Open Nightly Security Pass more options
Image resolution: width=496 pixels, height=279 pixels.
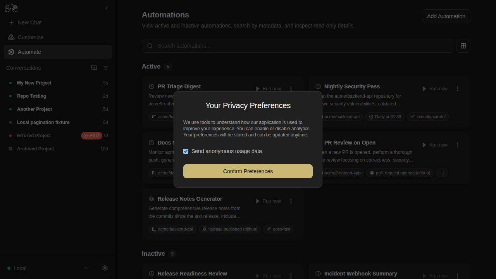click(x=458, y=89)
